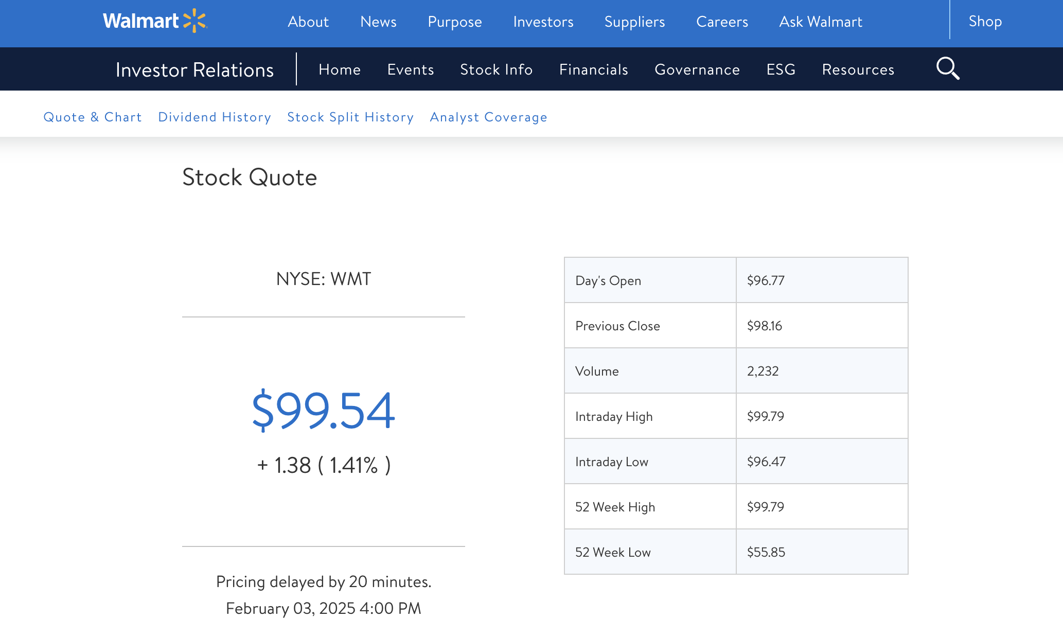Expand the Financials menu
Screen dimensions: 1063x637
[593, 69]
